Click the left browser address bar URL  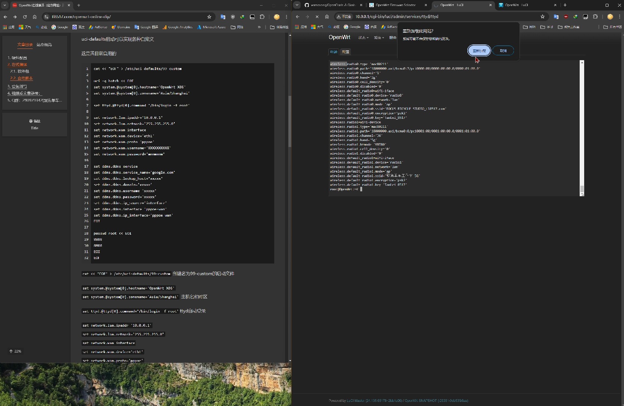click(x=81, y=17)
